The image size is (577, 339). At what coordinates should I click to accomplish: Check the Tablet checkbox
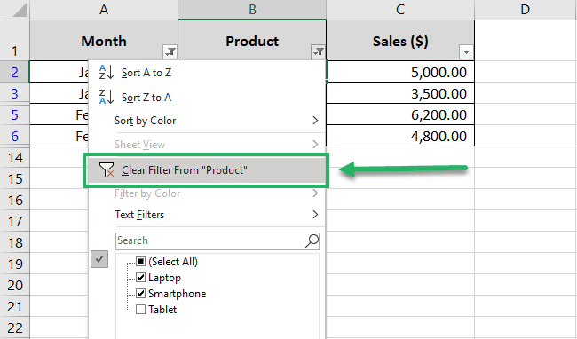tap(140, 309)
